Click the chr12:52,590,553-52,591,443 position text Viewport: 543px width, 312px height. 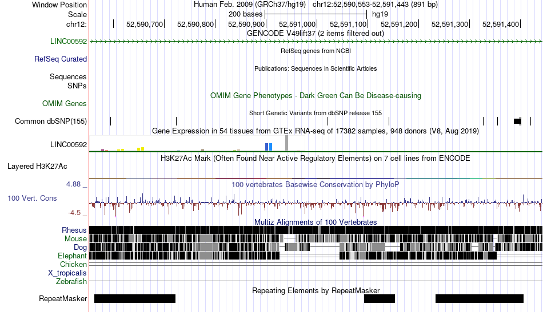375,5
